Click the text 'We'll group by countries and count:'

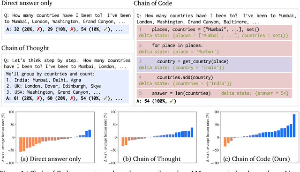tap(50, 74)
